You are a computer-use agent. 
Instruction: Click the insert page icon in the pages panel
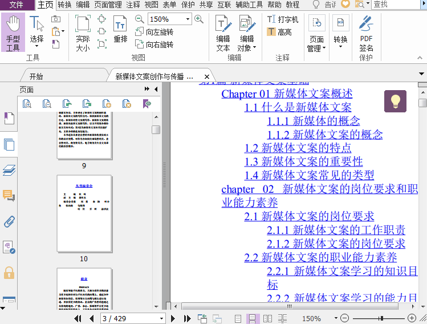click(x=107, y=104)
